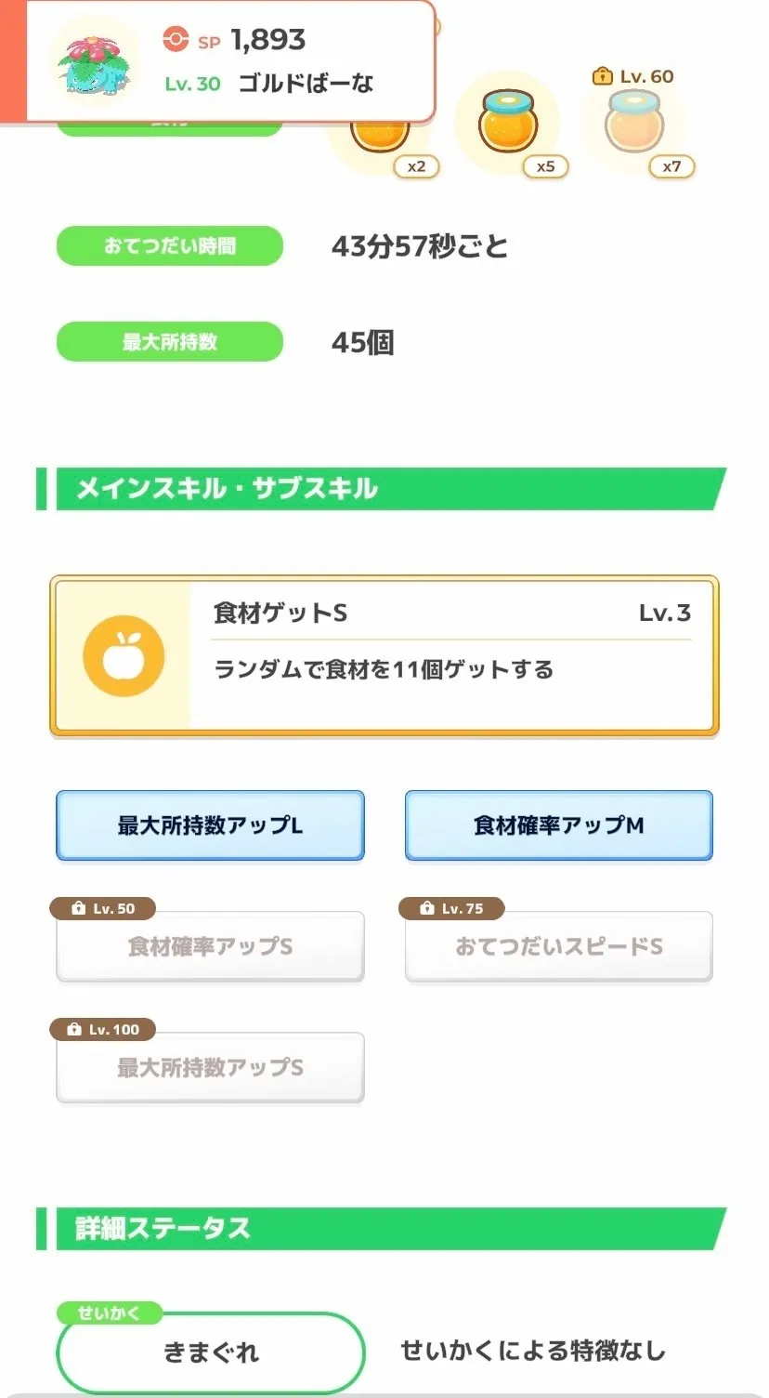Tap the Lv. 50 lock badge
769x1398 pixels.
(x=102, y=908)
